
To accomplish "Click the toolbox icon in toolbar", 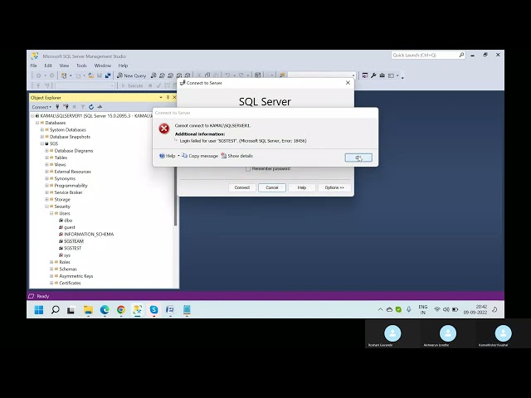I will (382, 75).
